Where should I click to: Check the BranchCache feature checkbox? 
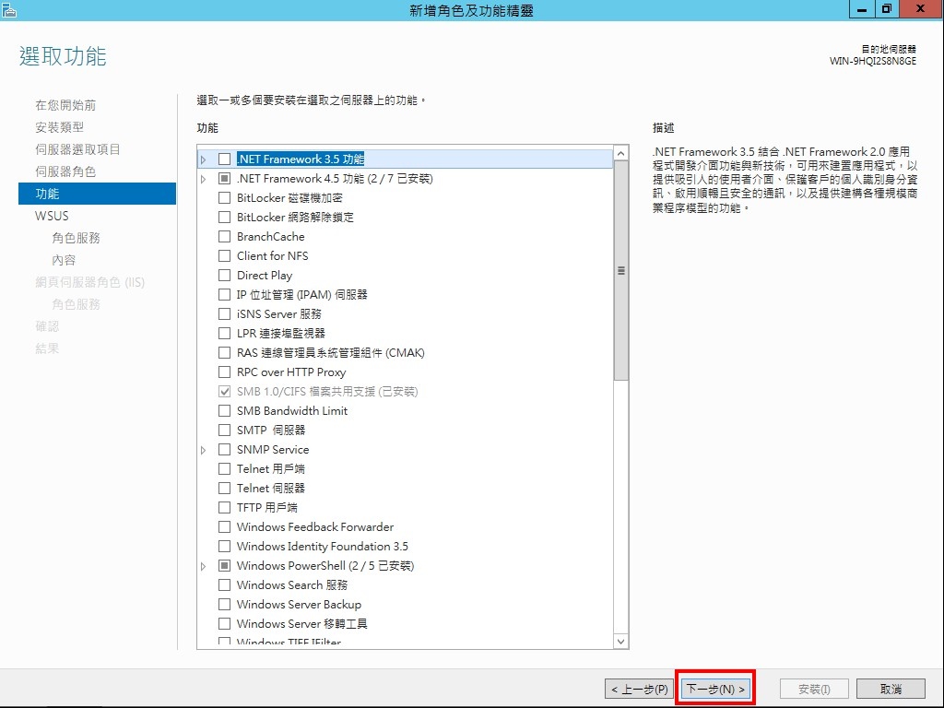coord(225,237)
